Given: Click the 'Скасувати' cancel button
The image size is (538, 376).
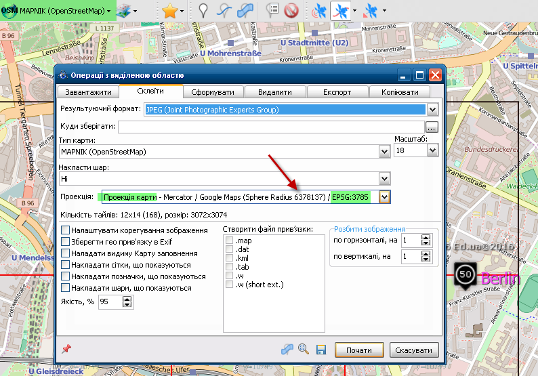Looking at the screenshot, I should coord(414,350).
